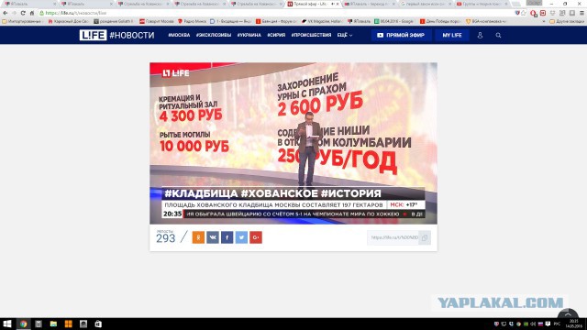
Task: Click the MY LIFE button
Action: (452, 35)
